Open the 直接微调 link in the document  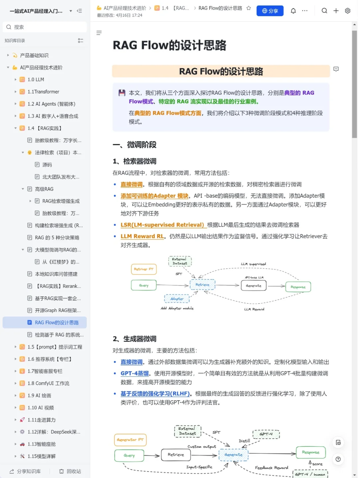tap(131, 184)
